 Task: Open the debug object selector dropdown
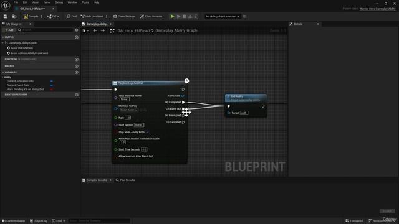(x=223, y=16)
